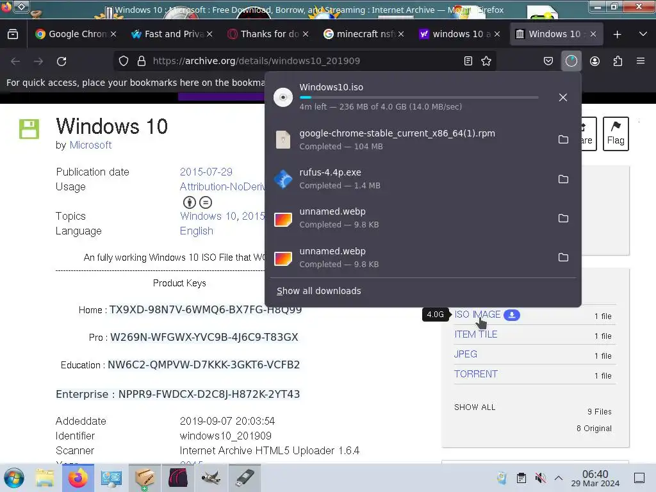Viewport: 656px width, 492px height.
Task: Select the Pro product key text
Action: [204, 338]
